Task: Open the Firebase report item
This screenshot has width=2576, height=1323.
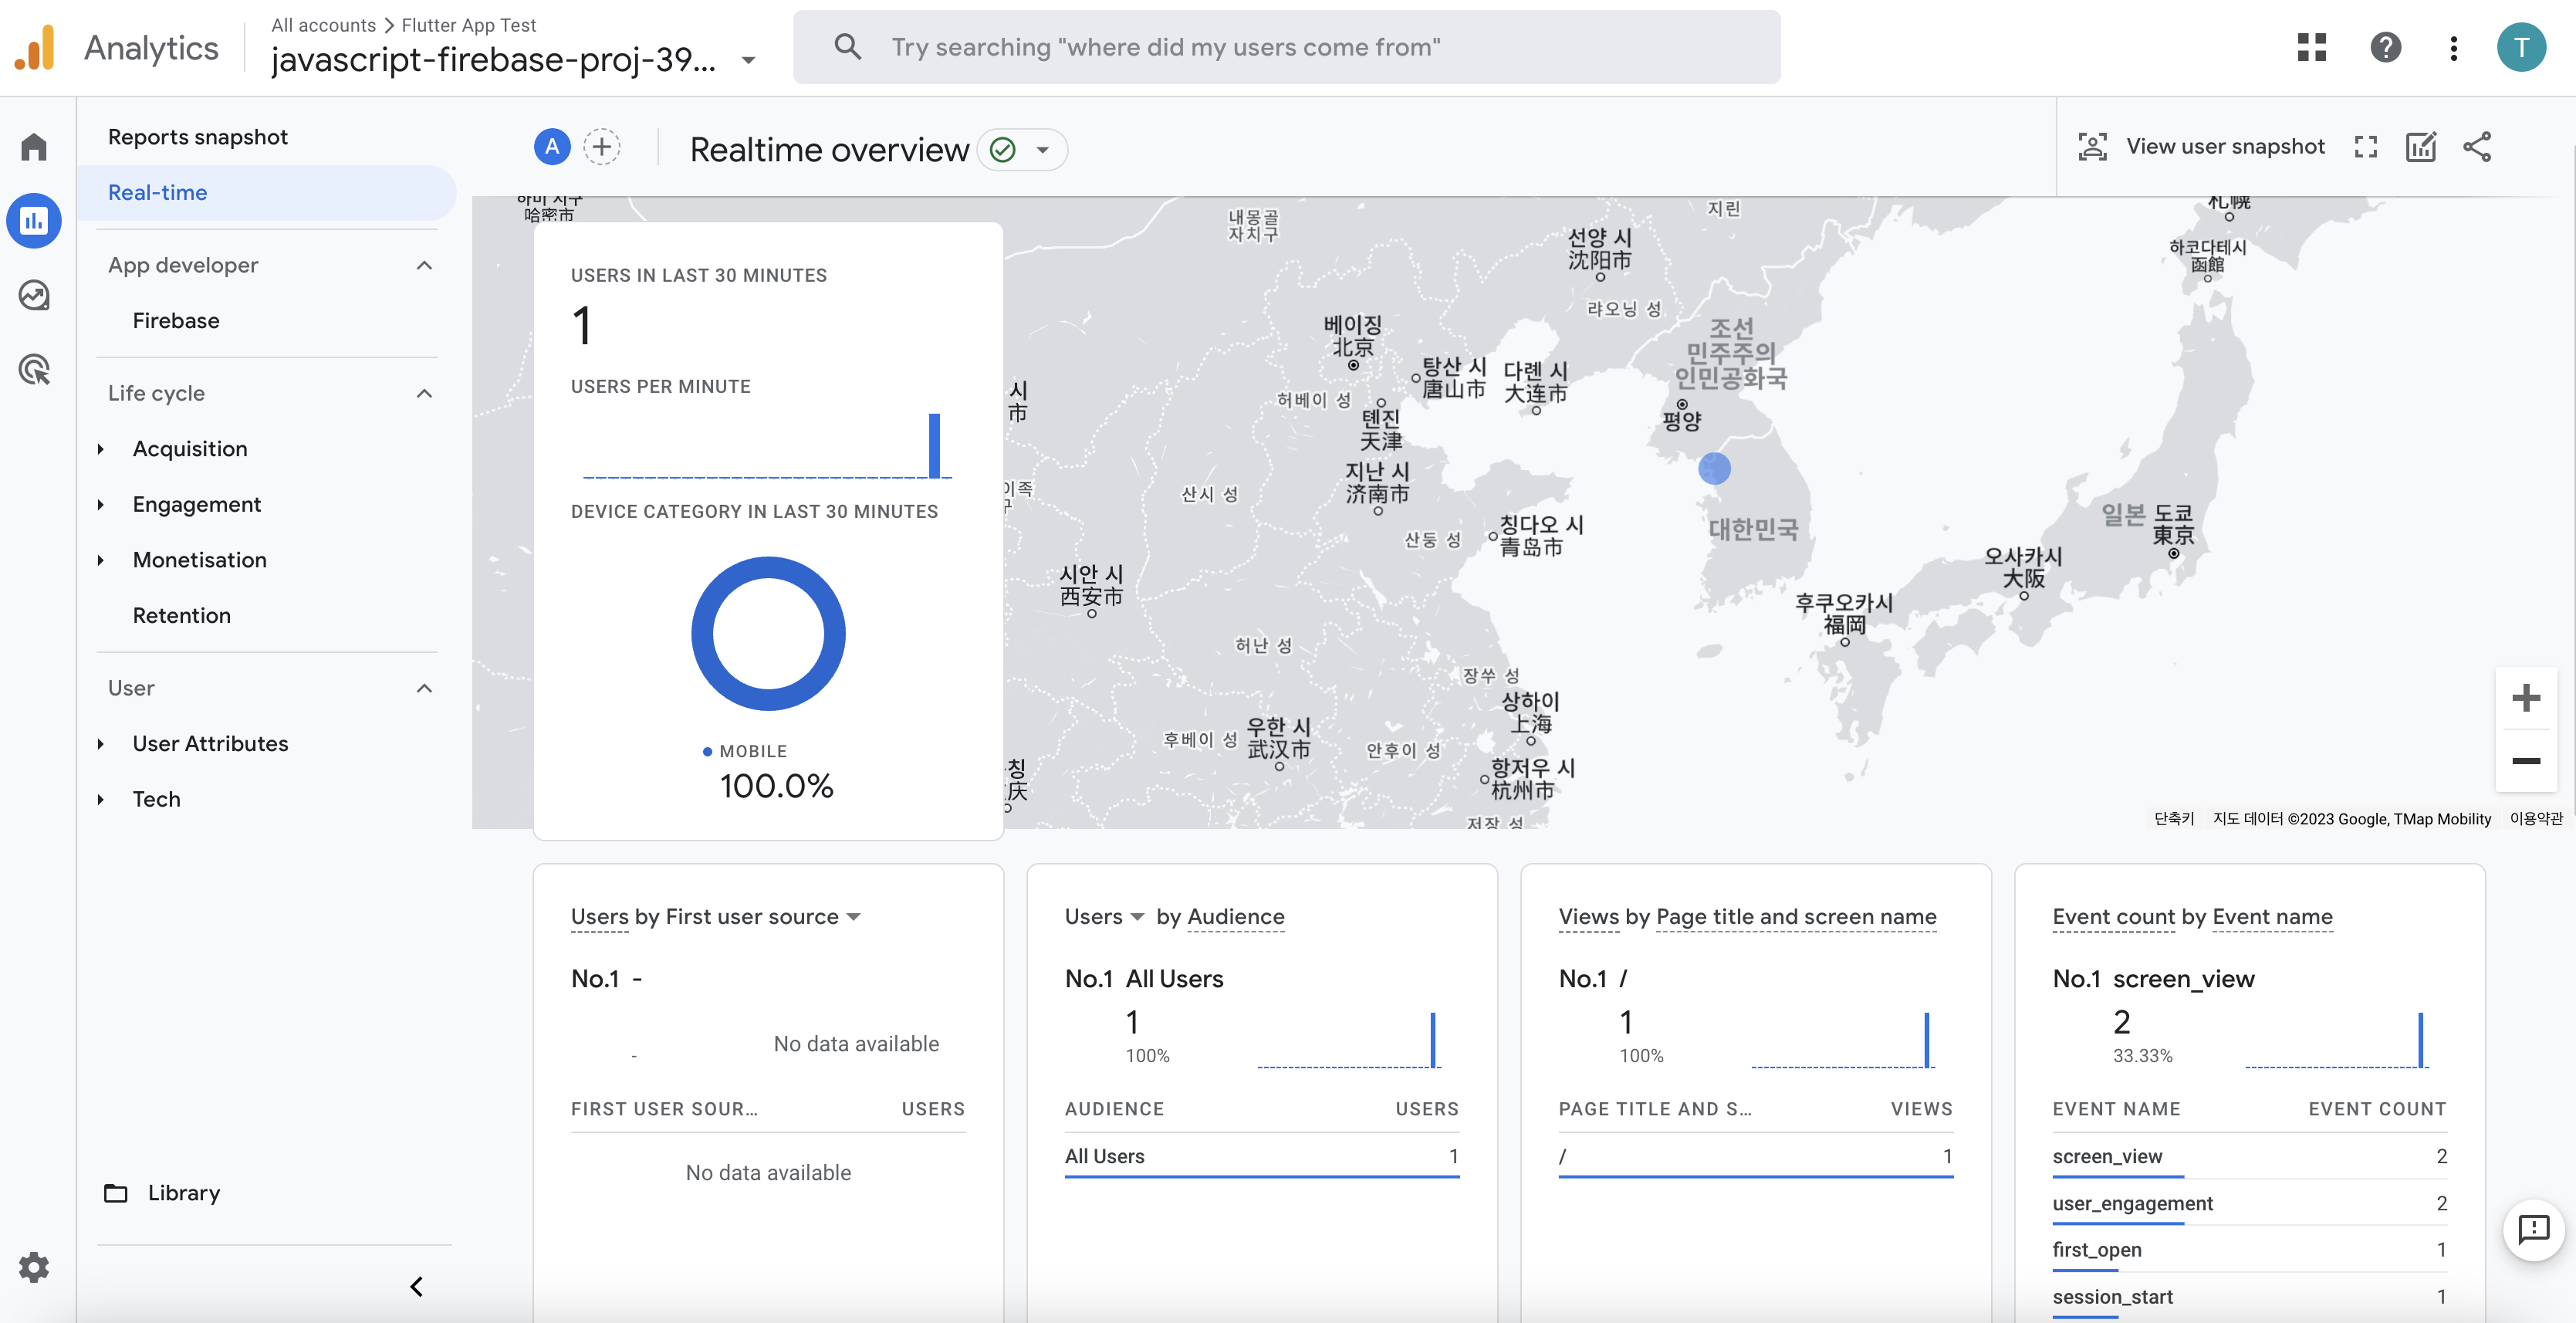Action: point(176,321)
